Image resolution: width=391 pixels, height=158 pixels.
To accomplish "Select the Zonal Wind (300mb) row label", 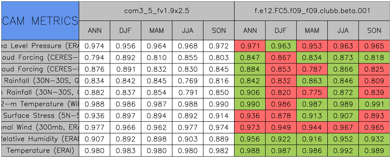I will 40,127.
